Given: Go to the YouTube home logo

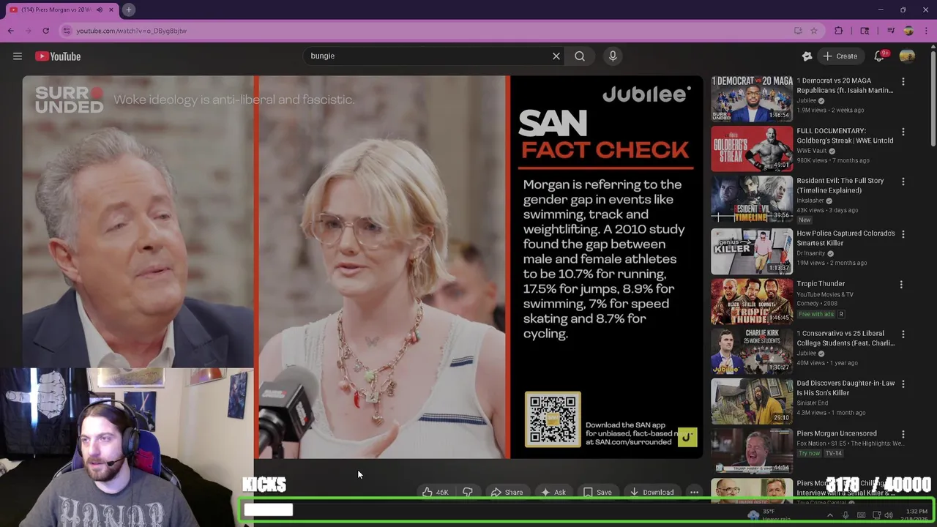Looking at the screenshot, I should point(58,56).
